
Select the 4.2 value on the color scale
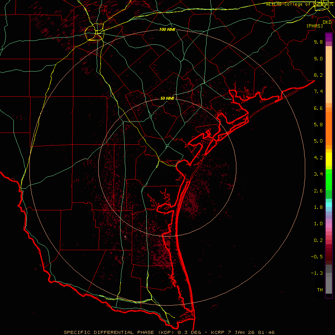click(x=318, y=157)
